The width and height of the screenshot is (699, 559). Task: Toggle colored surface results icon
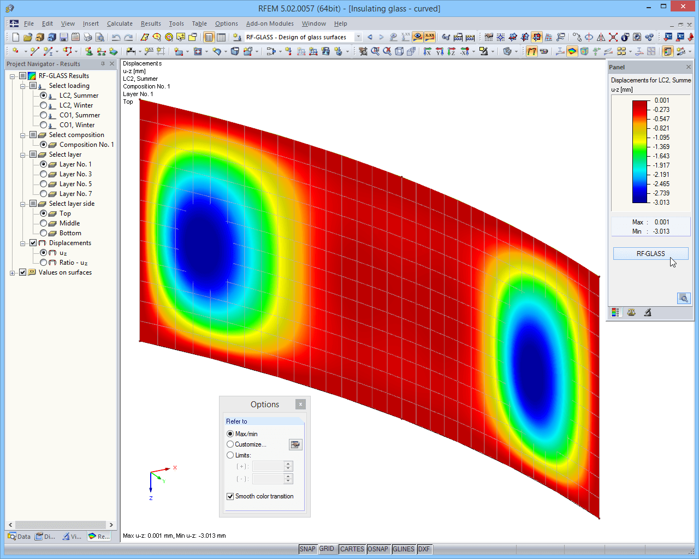pos(572,51)
